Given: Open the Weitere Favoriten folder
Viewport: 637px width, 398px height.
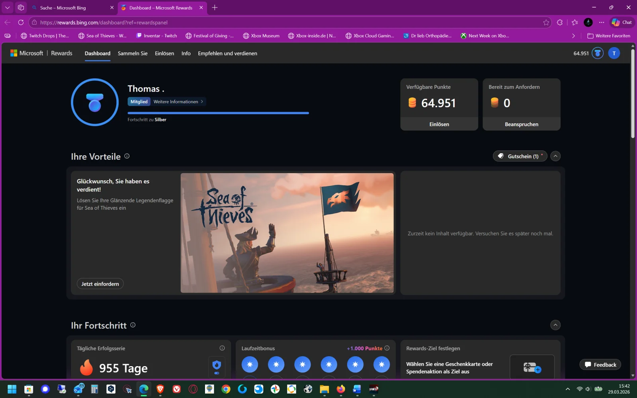Looking at the screenshot, I should [609, 36].
